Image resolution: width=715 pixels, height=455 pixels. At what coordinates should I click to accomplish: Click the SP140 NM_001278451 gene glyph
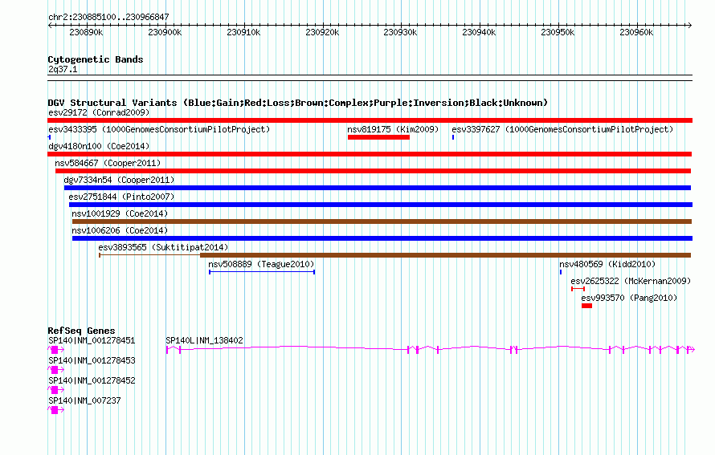point(55,350)
